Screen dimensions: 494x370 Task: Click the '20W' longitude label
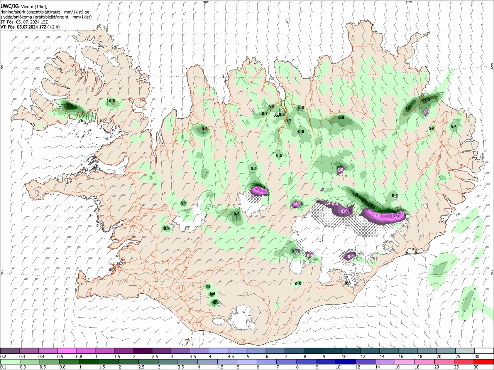pos(205,2)
